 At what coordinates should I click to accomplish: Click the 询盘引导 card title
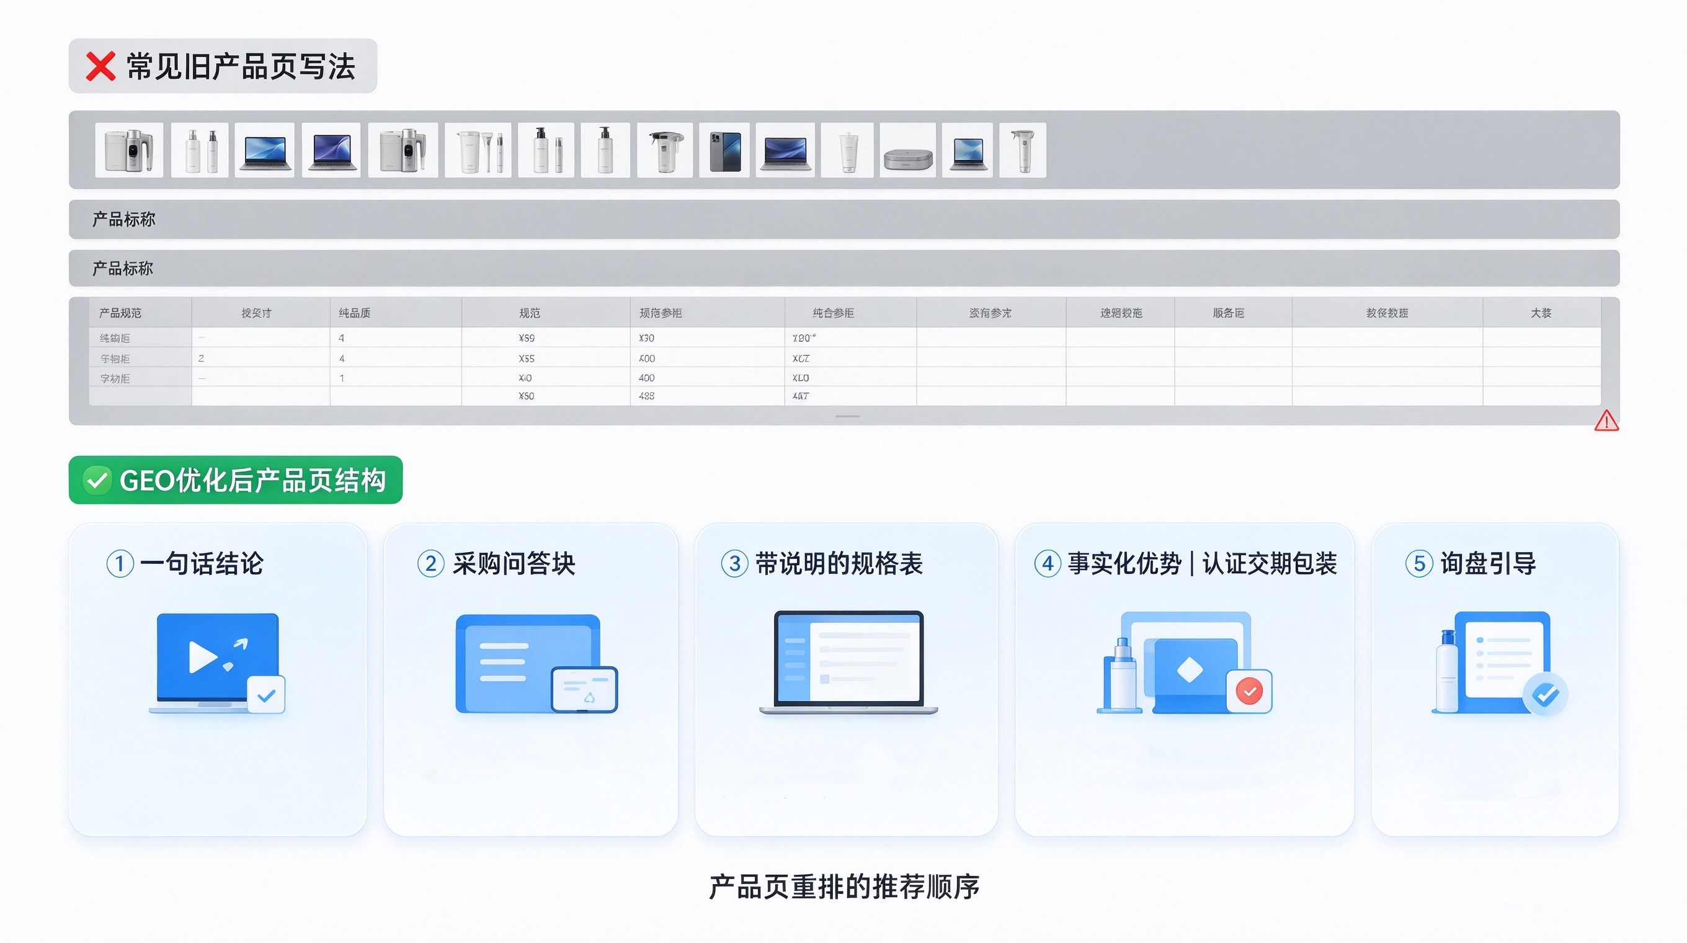[x=1488, y=564]
